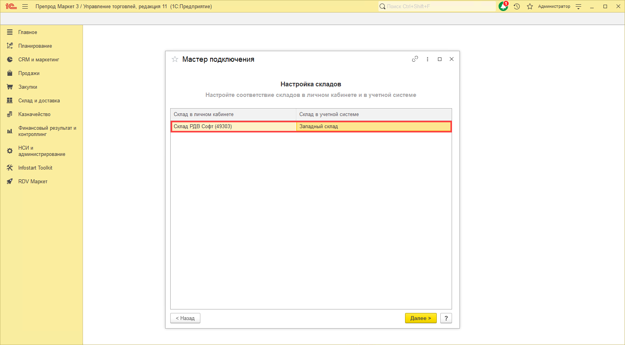The height and width of the screenshot is (345, 625).
Task: Open the main hamburger menu in title bar
Action: (25, 6)
